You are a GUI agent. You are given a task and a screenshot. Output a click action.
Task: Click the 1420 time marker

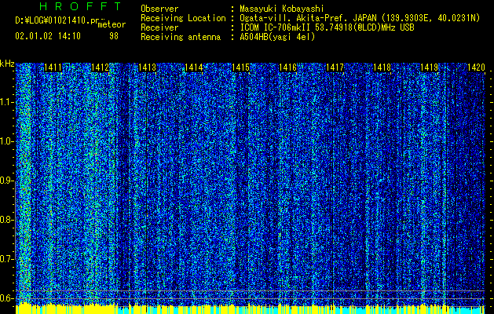(x=476, y=68)
